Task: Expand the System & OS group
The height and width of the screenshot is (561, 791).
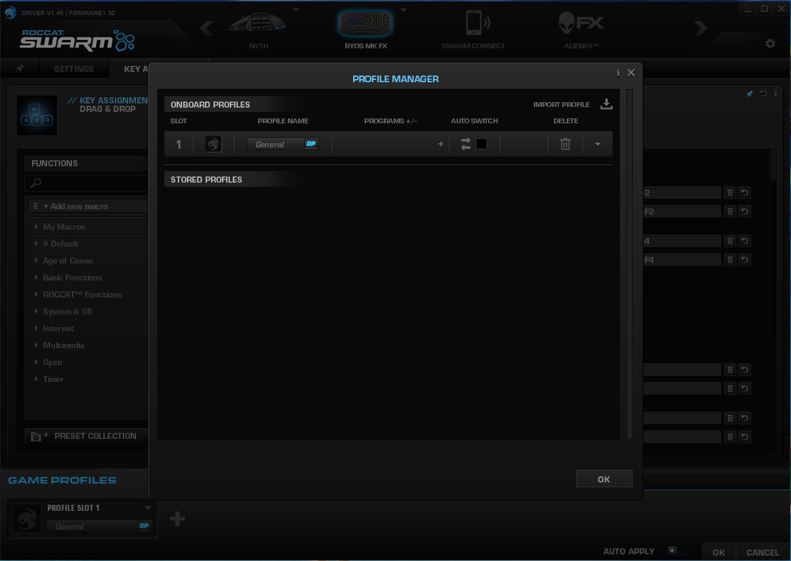Action: [x=36, y=311]
